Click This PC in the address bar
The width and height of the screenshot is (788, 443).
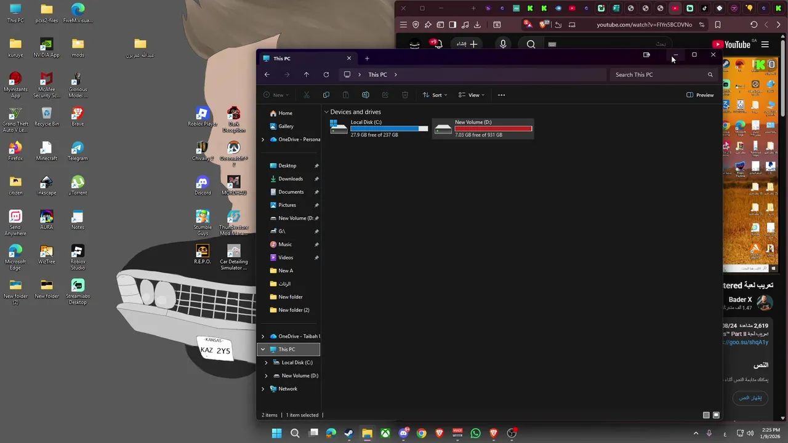(x=377, y=74)
